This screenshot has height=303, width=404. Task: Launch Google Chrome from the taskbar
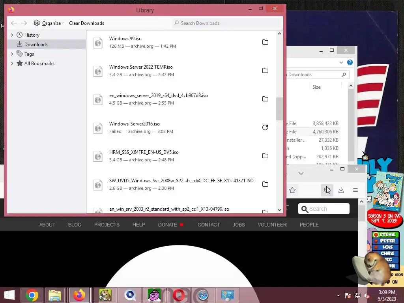point(32,295)
